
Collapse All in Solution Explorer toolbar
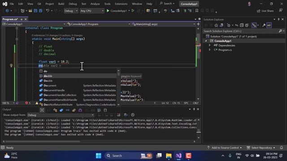[242, 25]
